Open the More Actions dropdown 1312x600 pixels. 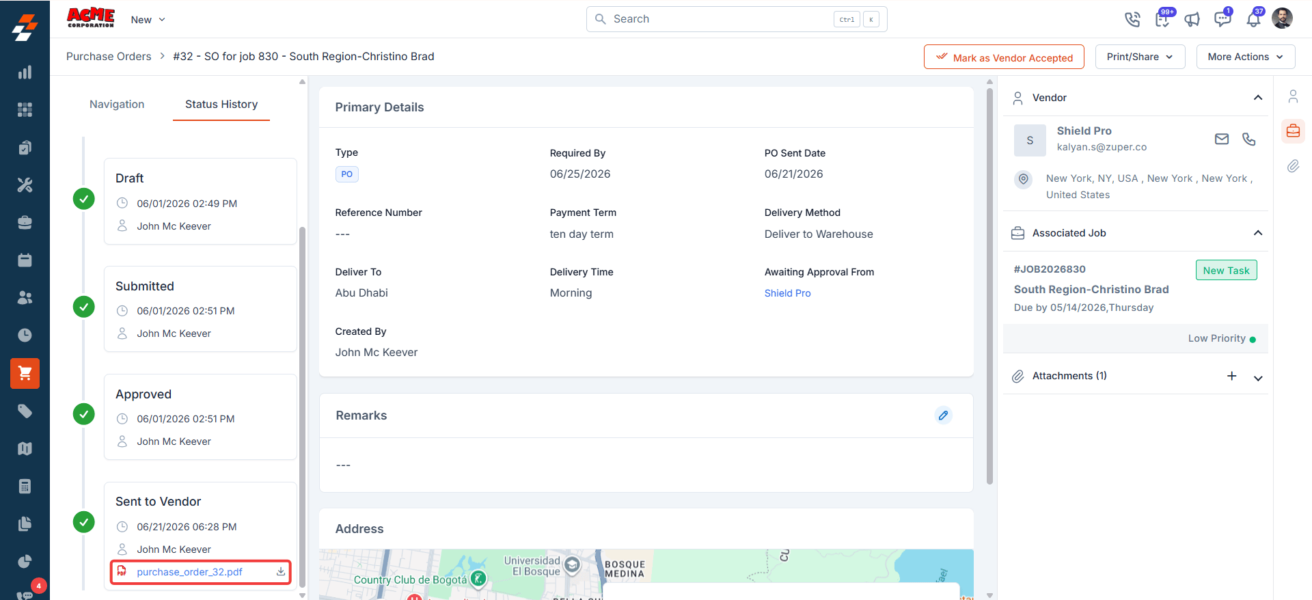(x=1246, y=57)
